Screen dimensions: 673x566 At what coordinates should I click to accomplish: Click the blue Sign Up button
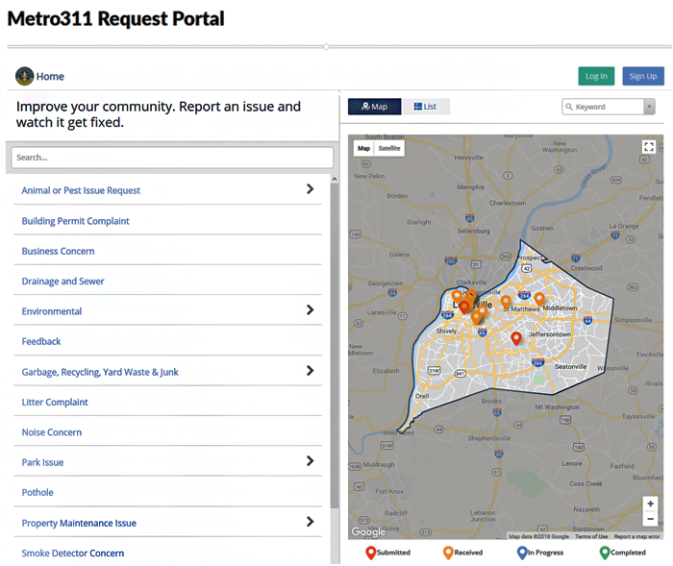(x=643, y=76)
